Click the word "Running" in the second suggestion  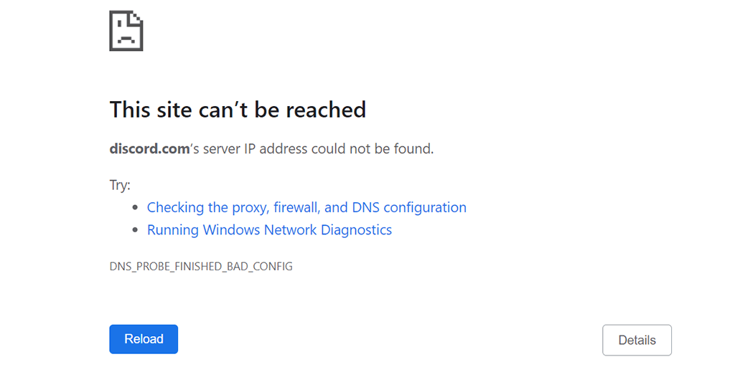pyautogui.click(x=173, y=230)
